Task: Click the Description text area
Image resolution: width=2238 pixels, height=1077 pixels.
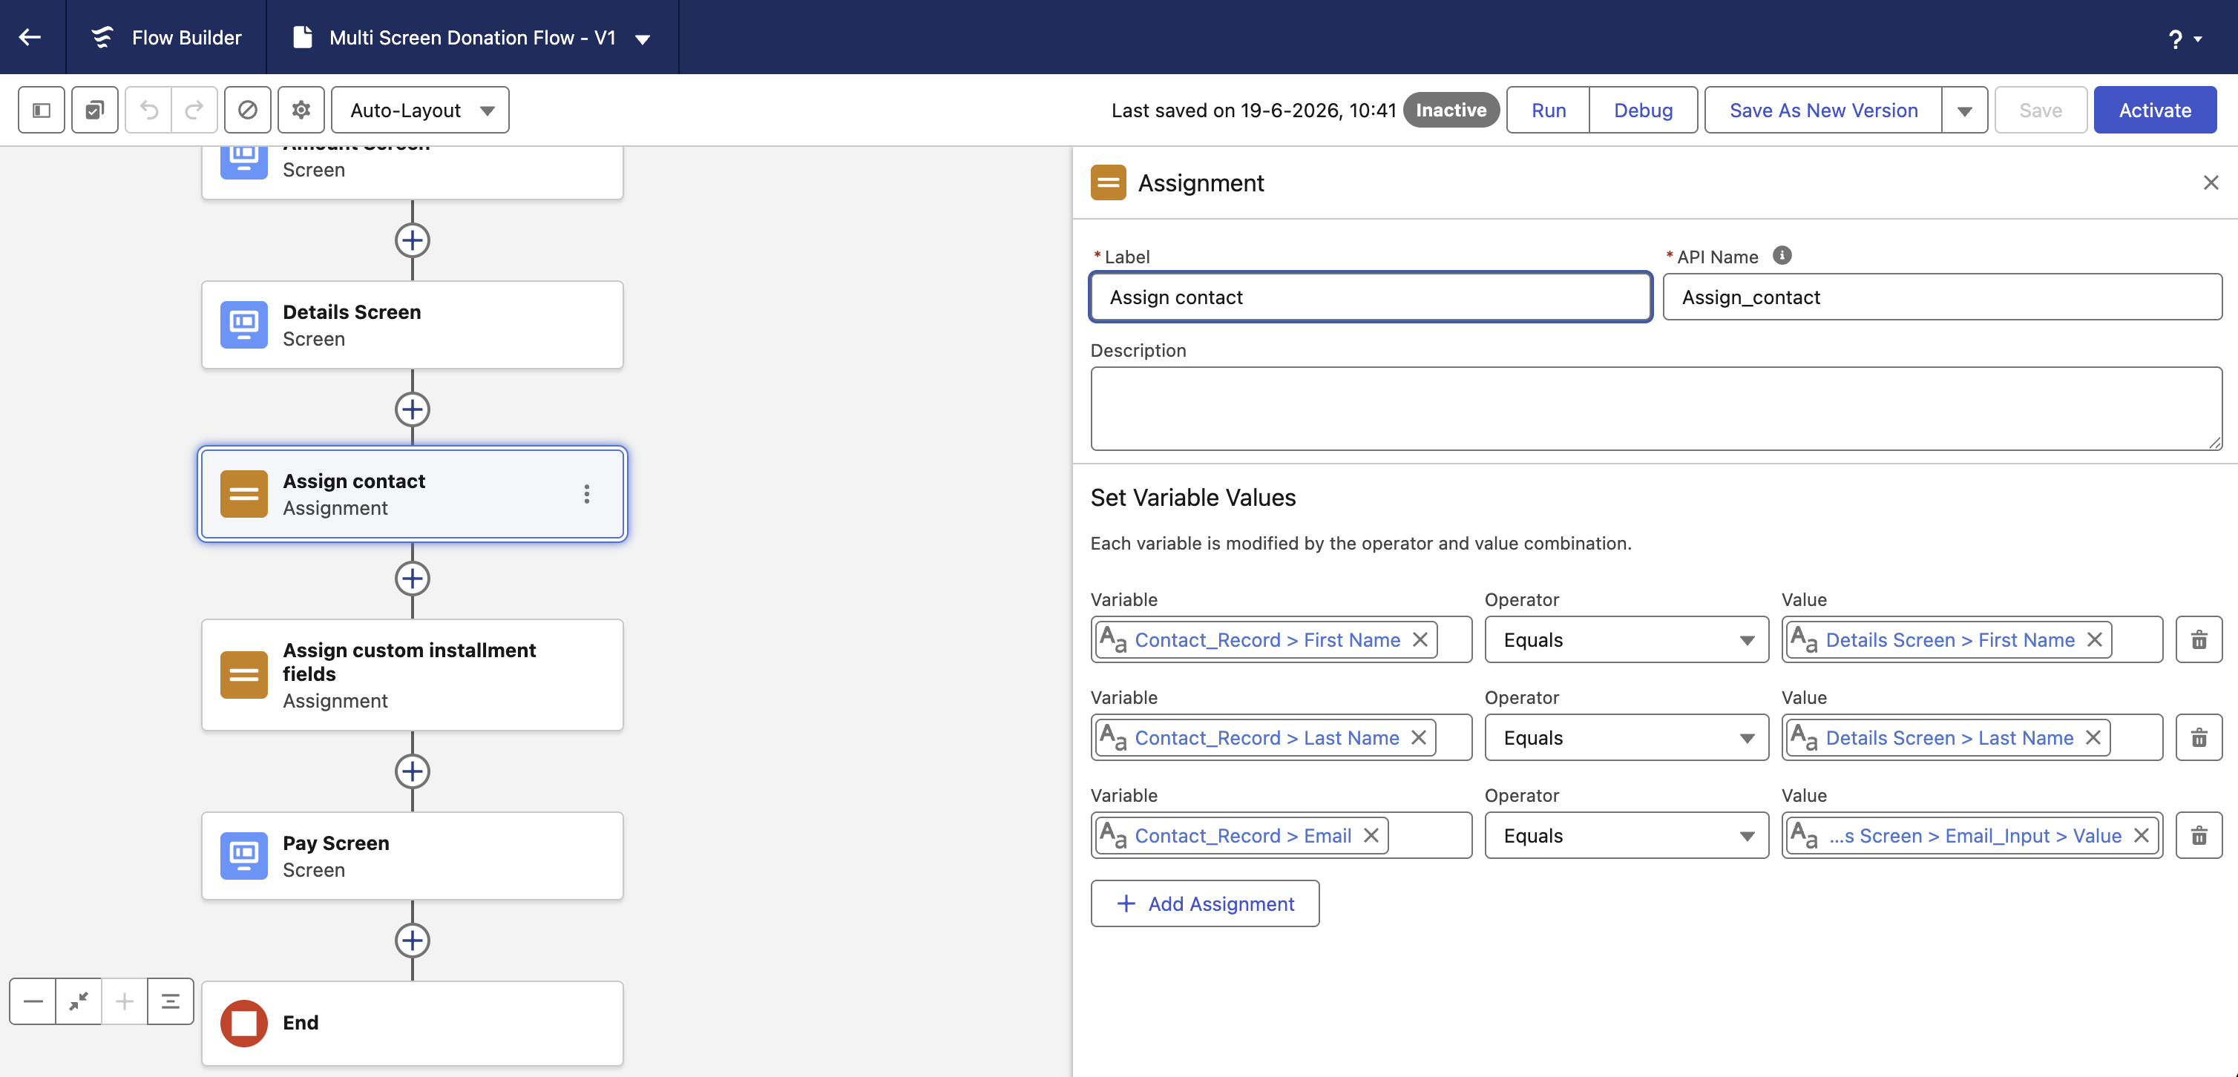Action: (x=1656, y=408)
